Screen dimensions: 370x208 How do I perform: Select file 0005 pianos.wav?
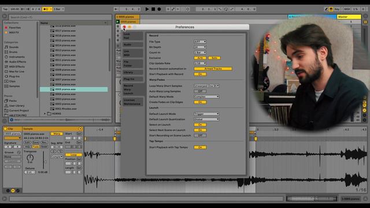(x=74, y=90)
